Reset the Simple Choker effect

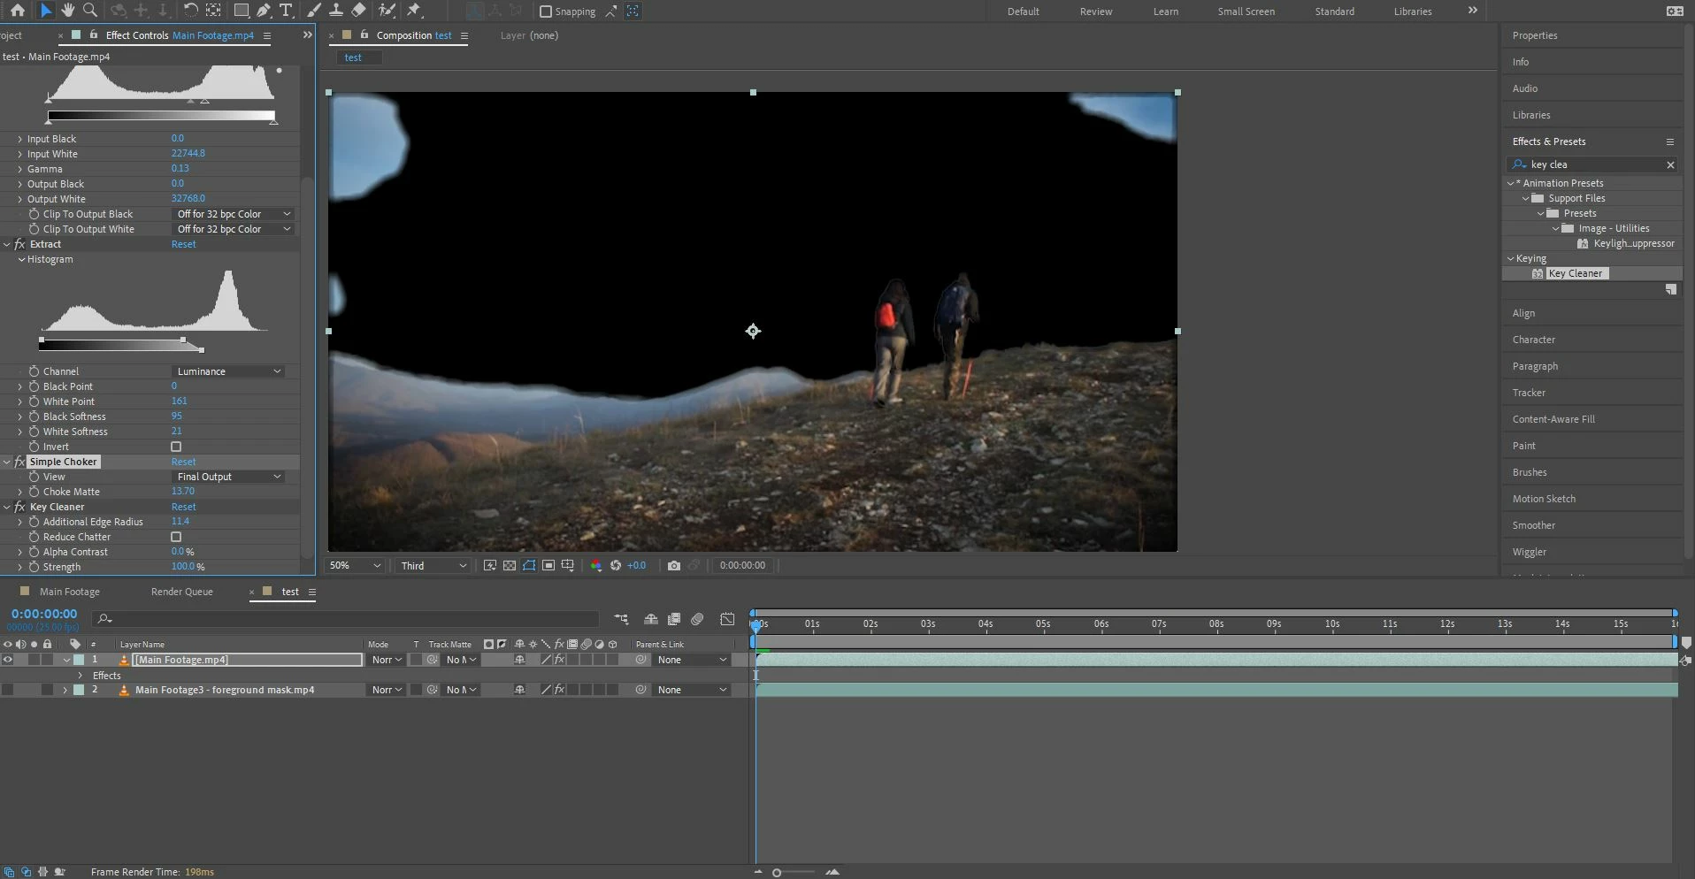pos(183,462)
